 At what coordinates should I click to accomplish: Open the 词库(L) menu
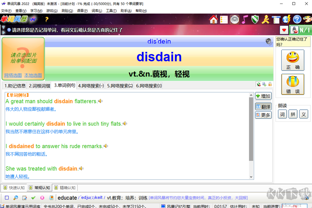tap(97, 11)
